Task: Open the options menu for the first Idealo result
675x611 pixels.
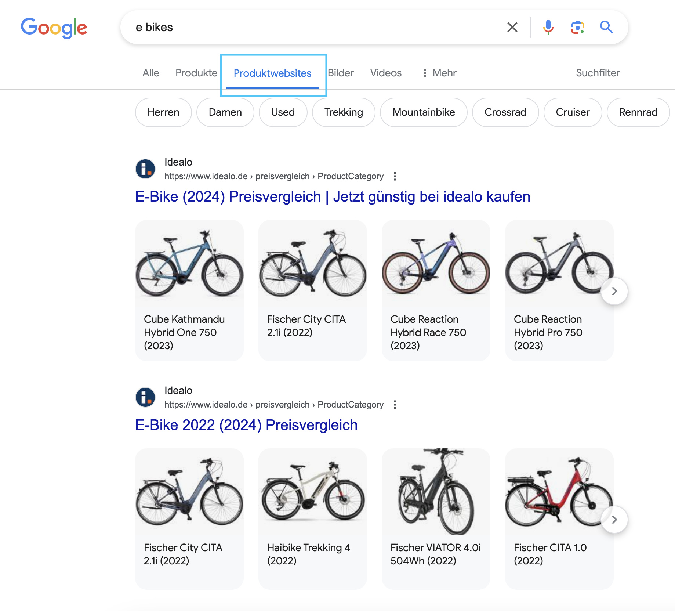Action: 395,176
